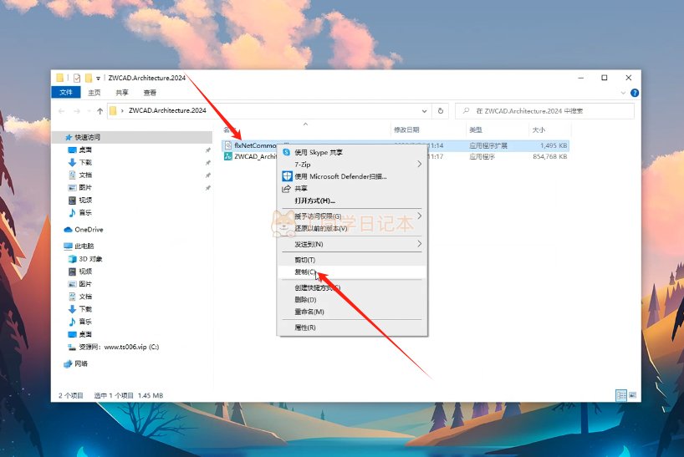Click the refresh button beside address bar
684x457 pixels.
441,111
